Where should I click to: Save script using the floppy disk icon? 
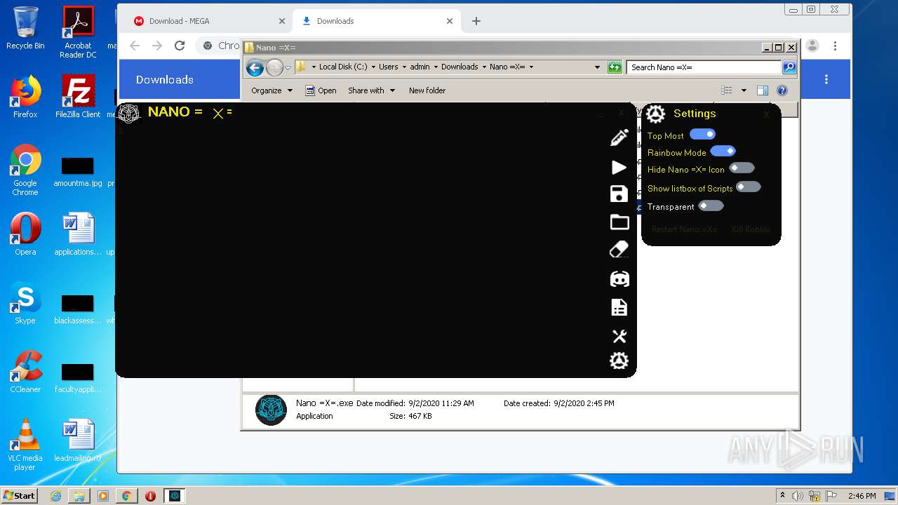pyautogui.click(x=619, y=194)
